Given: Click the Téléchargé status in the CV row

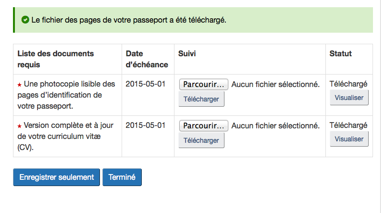Looking at the screenshot, I should (348, 125).
